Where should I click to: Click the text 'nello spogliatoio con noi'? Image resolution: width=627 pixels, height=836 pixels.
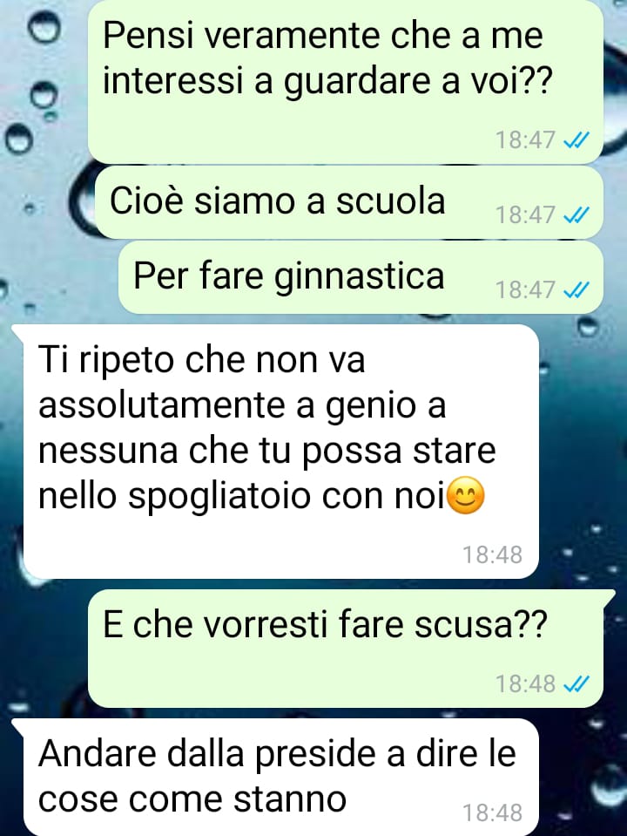tap(242, 497)
